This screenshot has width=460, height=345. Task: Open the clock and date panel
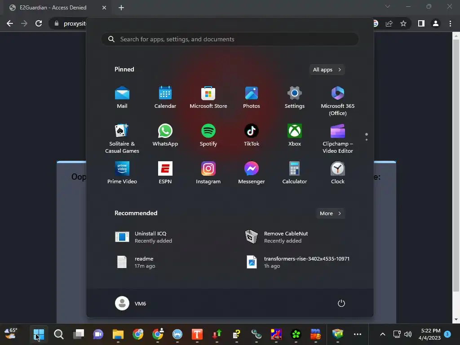click(429, 334)
